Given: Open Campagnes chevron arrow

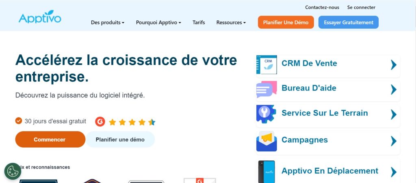Looking at the screenshot, I should [x=393, y=141].
